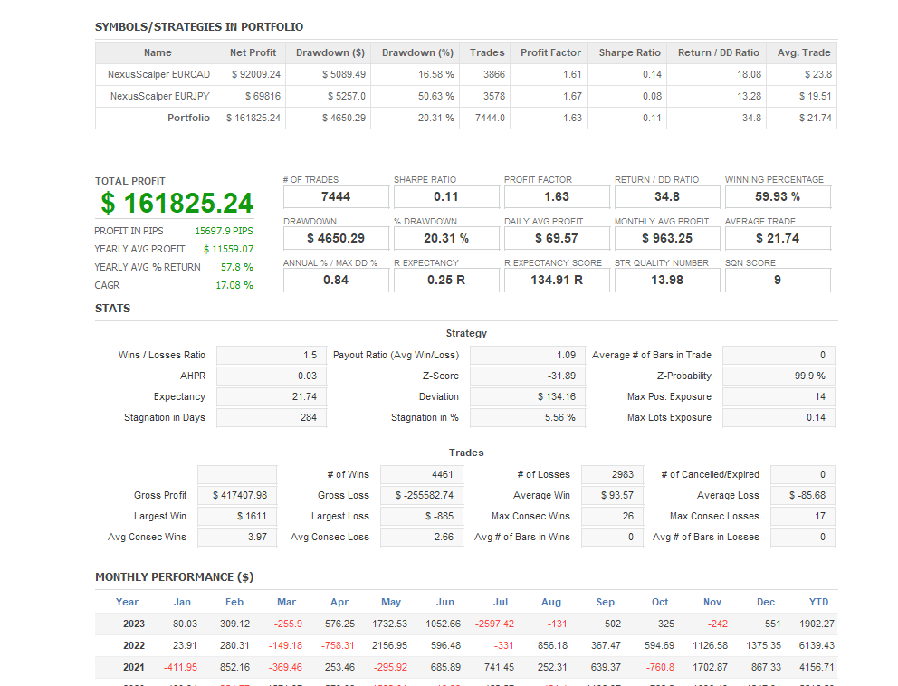Screen dimensions: 898x686
Task: Click the large green total profit amount
Action: click(177, 203)
